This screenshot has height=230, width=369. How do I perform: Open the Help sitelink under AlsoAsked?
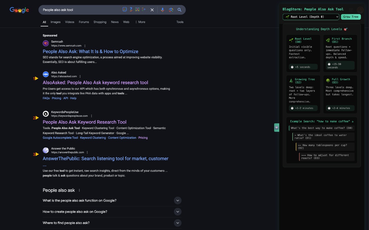[x=73, y=98]
